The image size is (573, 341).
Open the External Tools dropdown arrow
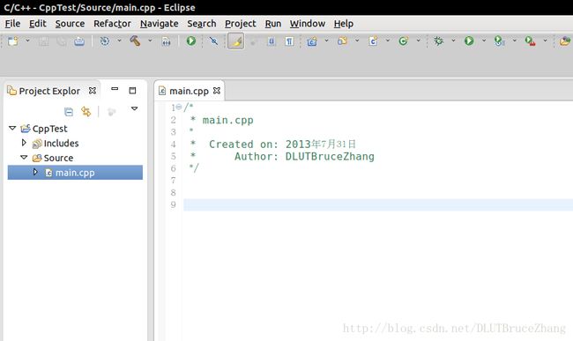click(545, 41)
